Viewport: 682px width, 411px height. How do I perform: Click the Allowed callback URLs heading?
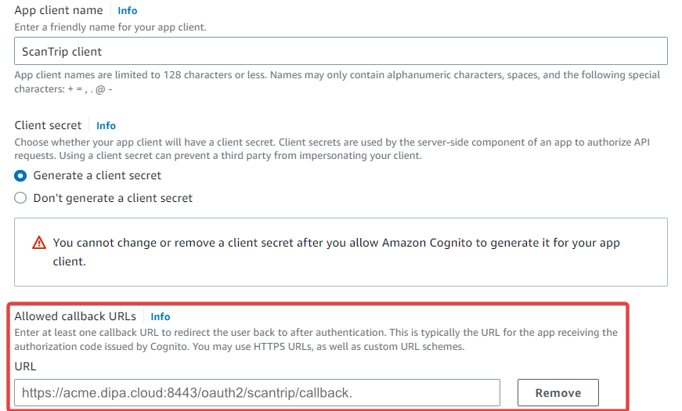pyautogui.click(x=75, y=317)
